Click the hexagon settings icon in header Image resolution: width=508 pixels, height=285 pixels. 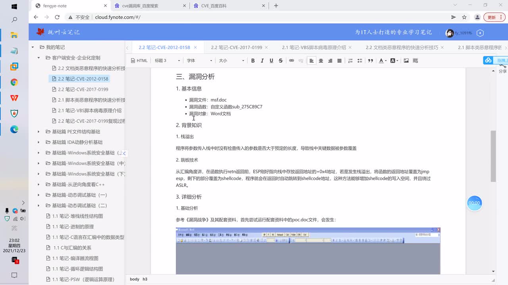click(x=480, y=33)
